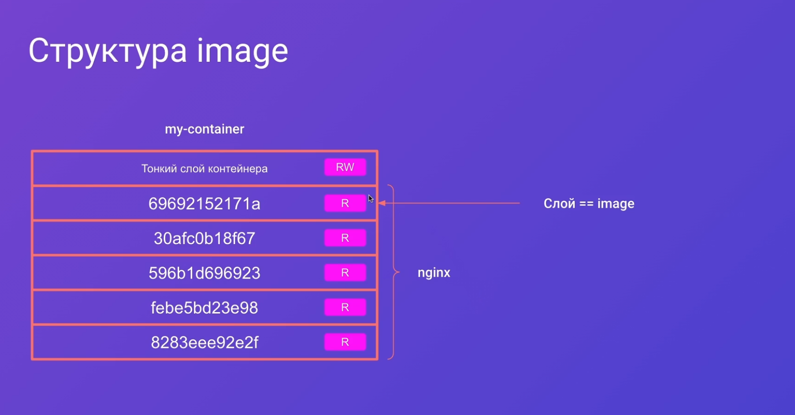Screen dimensions: 795x415
Task: Click the curly brace grouping nginx layers
Action: point(394,272)
